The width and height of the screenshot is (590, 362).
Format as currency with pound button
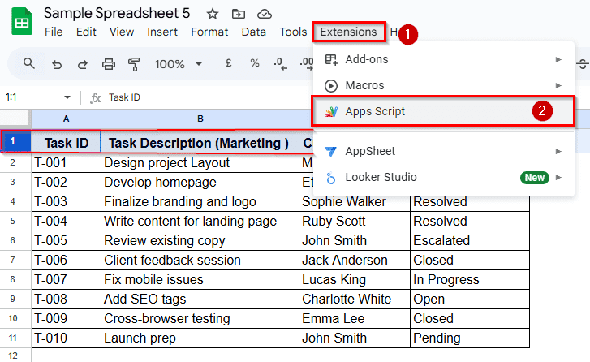[229, 63]
